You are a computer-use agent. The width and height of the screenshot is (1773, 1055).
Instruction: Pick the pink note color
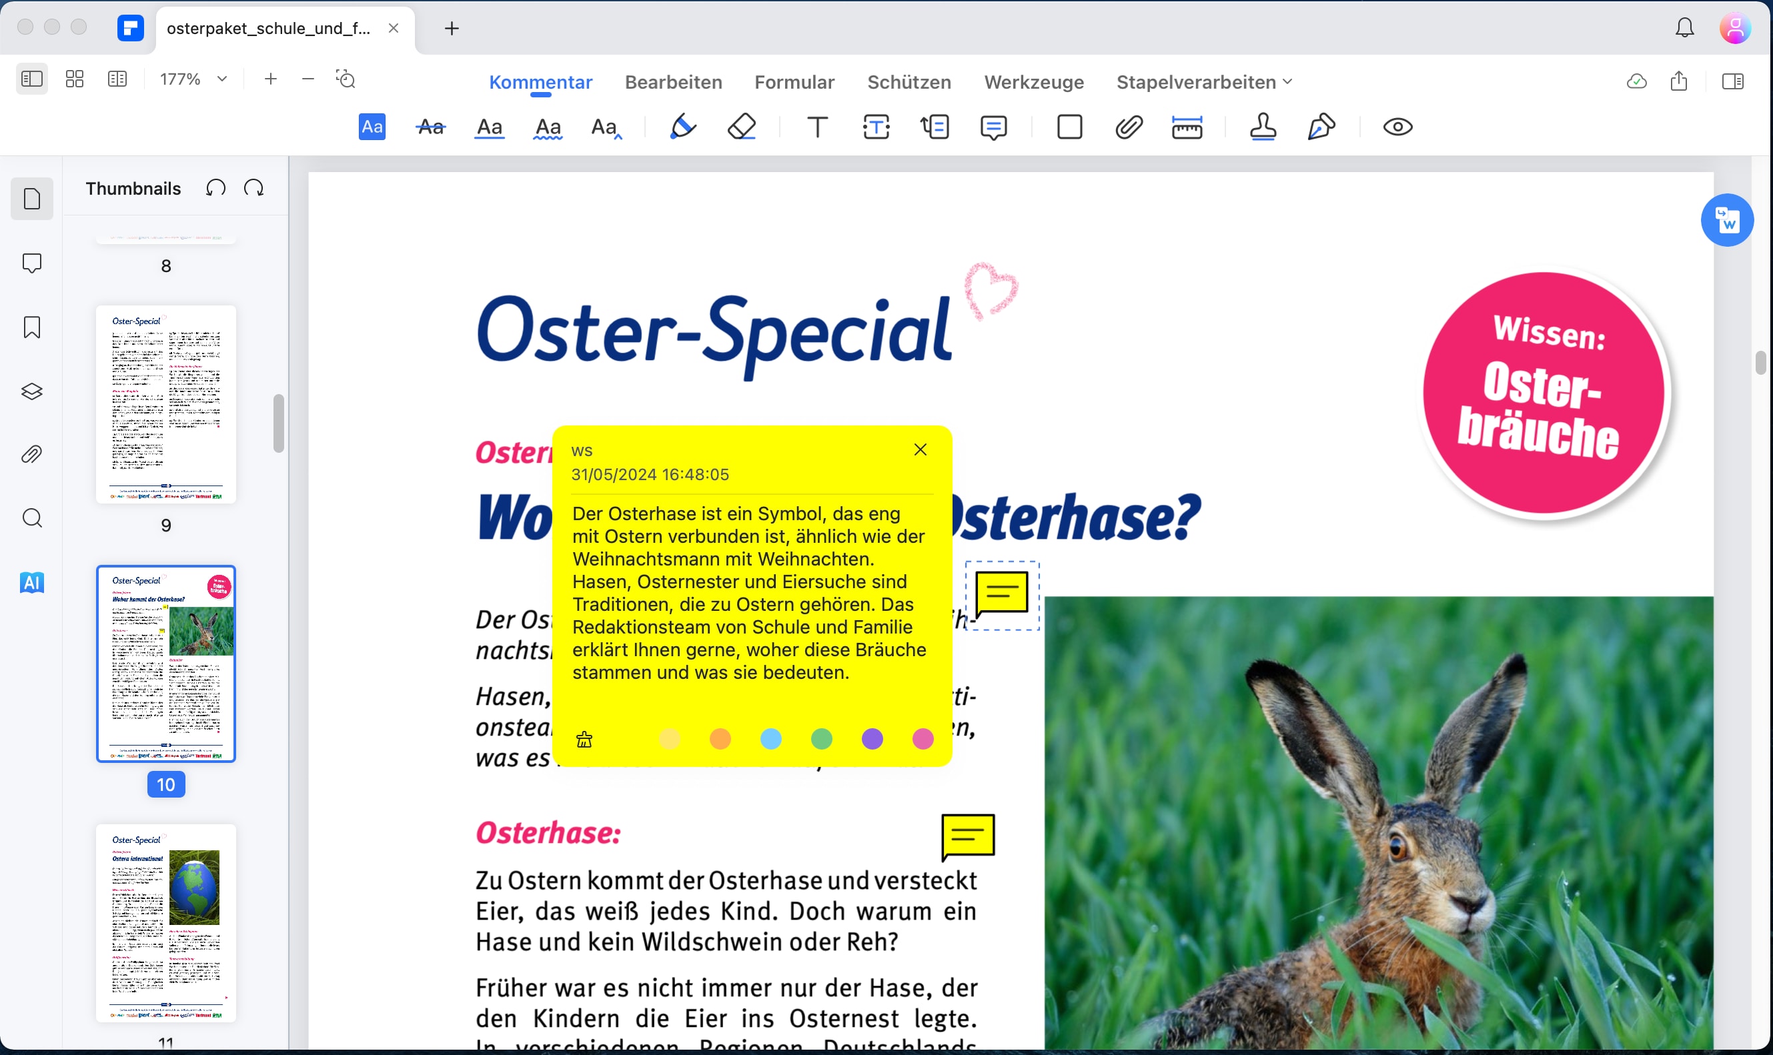(923, 739)
